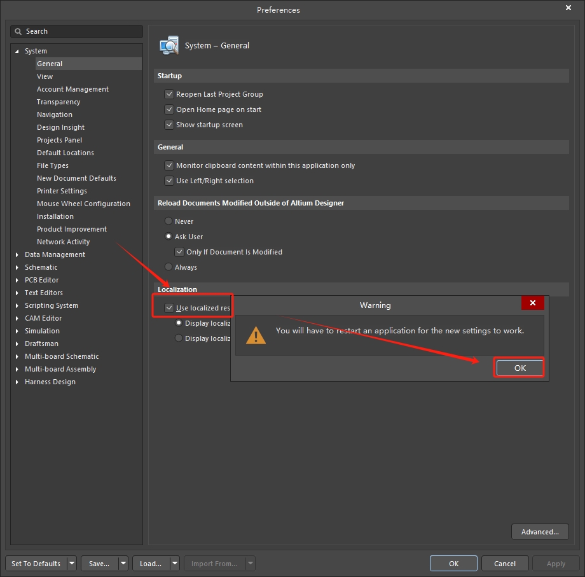Click the Advanced... button
Image resolution: width=585 pixels, height=577 pixels.
coord(540,532)
